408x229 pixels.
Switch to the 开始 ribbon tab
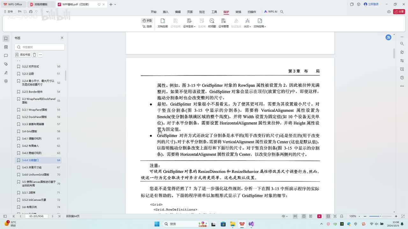coord(154,12)
